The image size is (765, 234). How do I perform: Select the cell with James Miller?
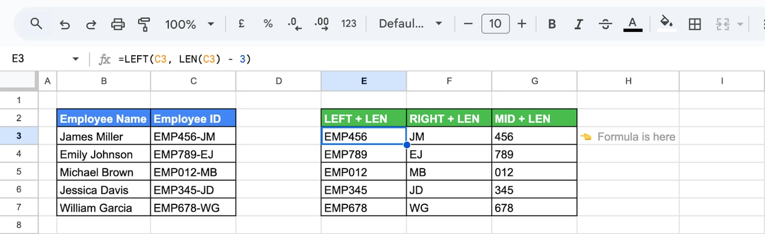coord(104,136)
